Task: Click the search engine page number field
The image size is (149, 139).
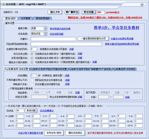Action: click(x=34, y=49)
